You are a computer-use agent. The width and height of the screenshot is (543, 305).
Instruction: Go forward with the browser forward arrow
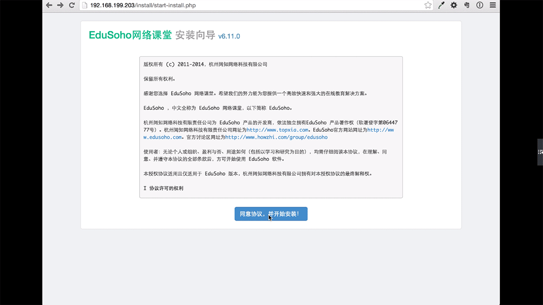(x=60, y=5)
